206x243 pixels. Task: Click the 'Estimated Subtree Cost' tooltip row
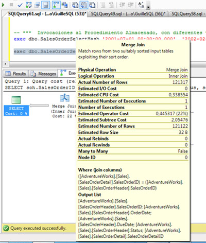coord(133,120)
